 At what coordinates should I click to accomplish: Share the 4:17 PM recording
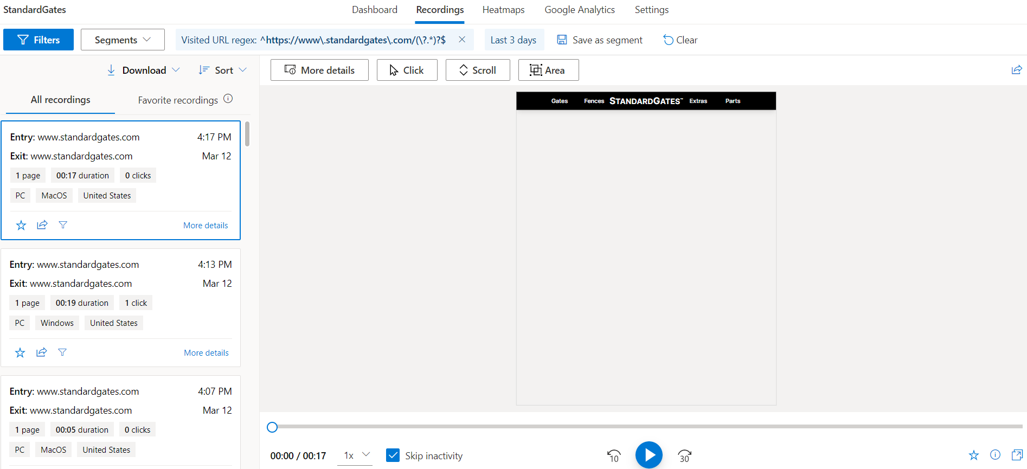coord(42,225)
